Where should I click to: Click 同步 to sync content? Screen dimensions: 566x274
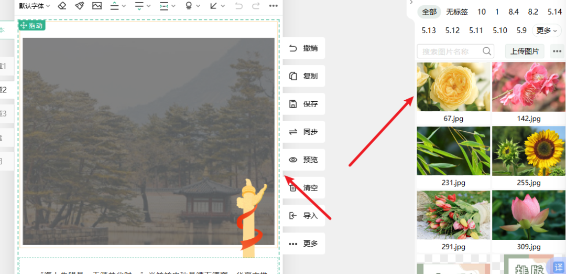(x=304, y=132)
